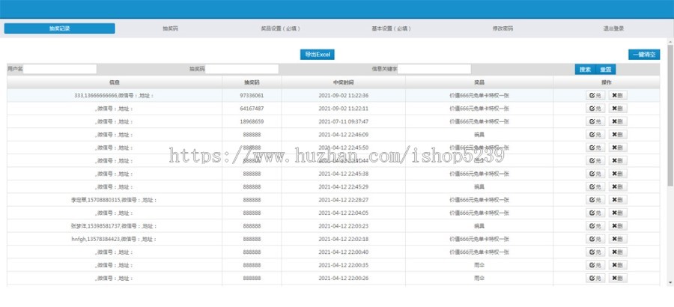This screenshot has height=307, width=674.
Task: Click the 中奖时间 column header
Action: (x=344, y=82)
